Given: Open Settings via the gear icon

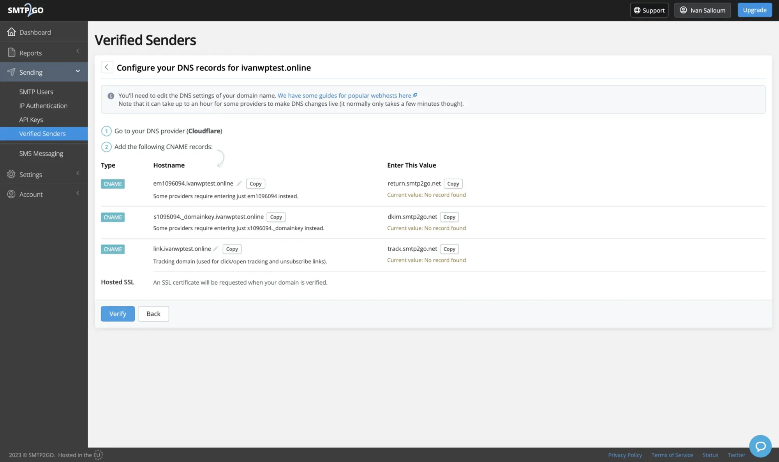Looking at the screenshot, I should (x=11, y=174).
